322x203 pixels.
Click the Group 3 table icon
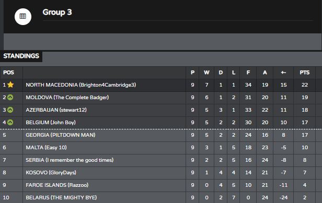[23, 17]
